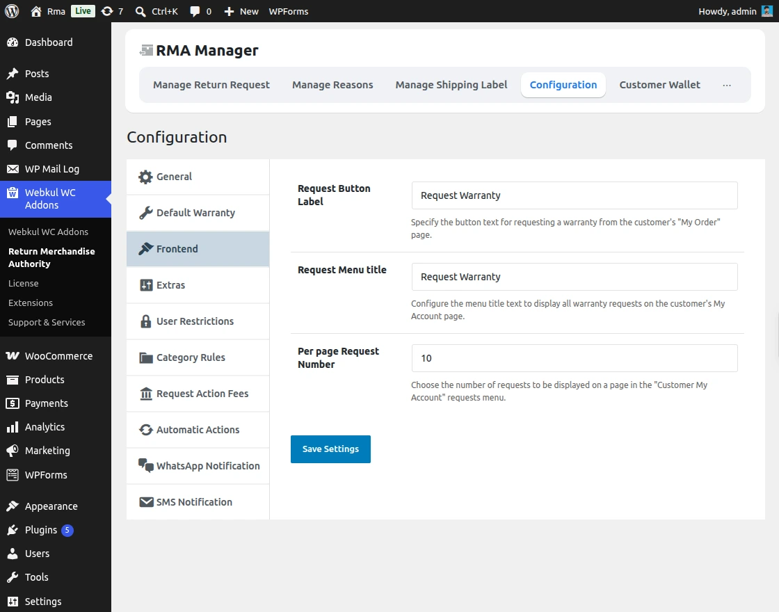
Task: Click the updates refresh icon showing 7
Action: pos(107,11)
